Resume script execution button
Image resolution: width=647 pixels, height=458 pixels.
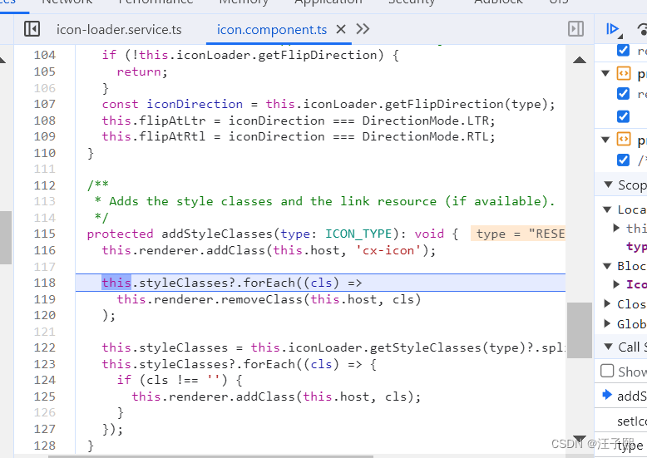(x=613, y=29)
